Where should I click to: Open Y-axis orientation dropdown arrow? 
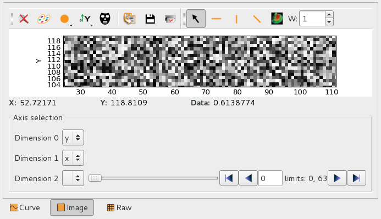(92, 25)
